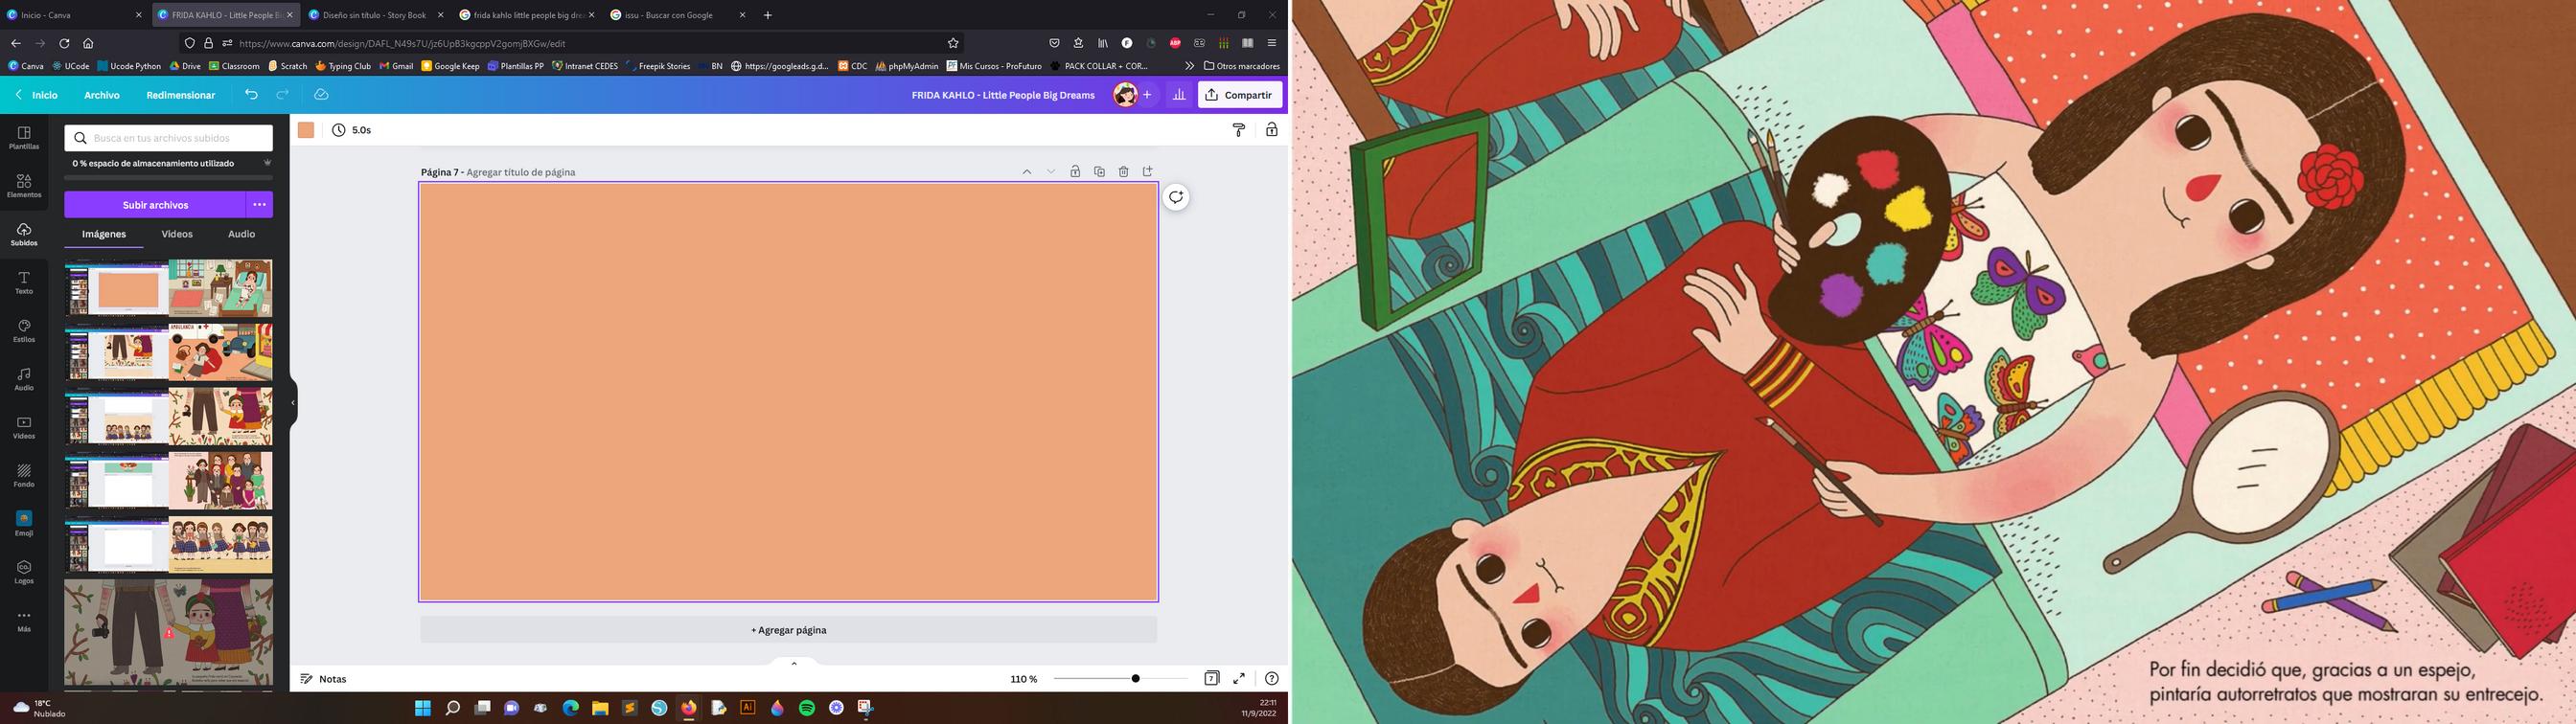Open the zoom percentage menu

coord(1023,679)
